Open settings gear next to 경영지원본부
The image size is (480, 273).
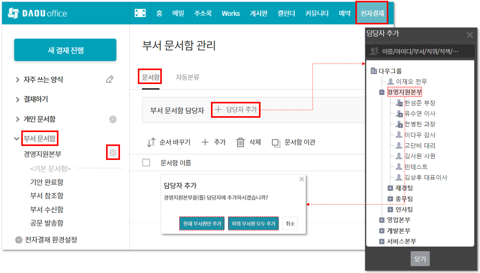click(x=113, y=153)
